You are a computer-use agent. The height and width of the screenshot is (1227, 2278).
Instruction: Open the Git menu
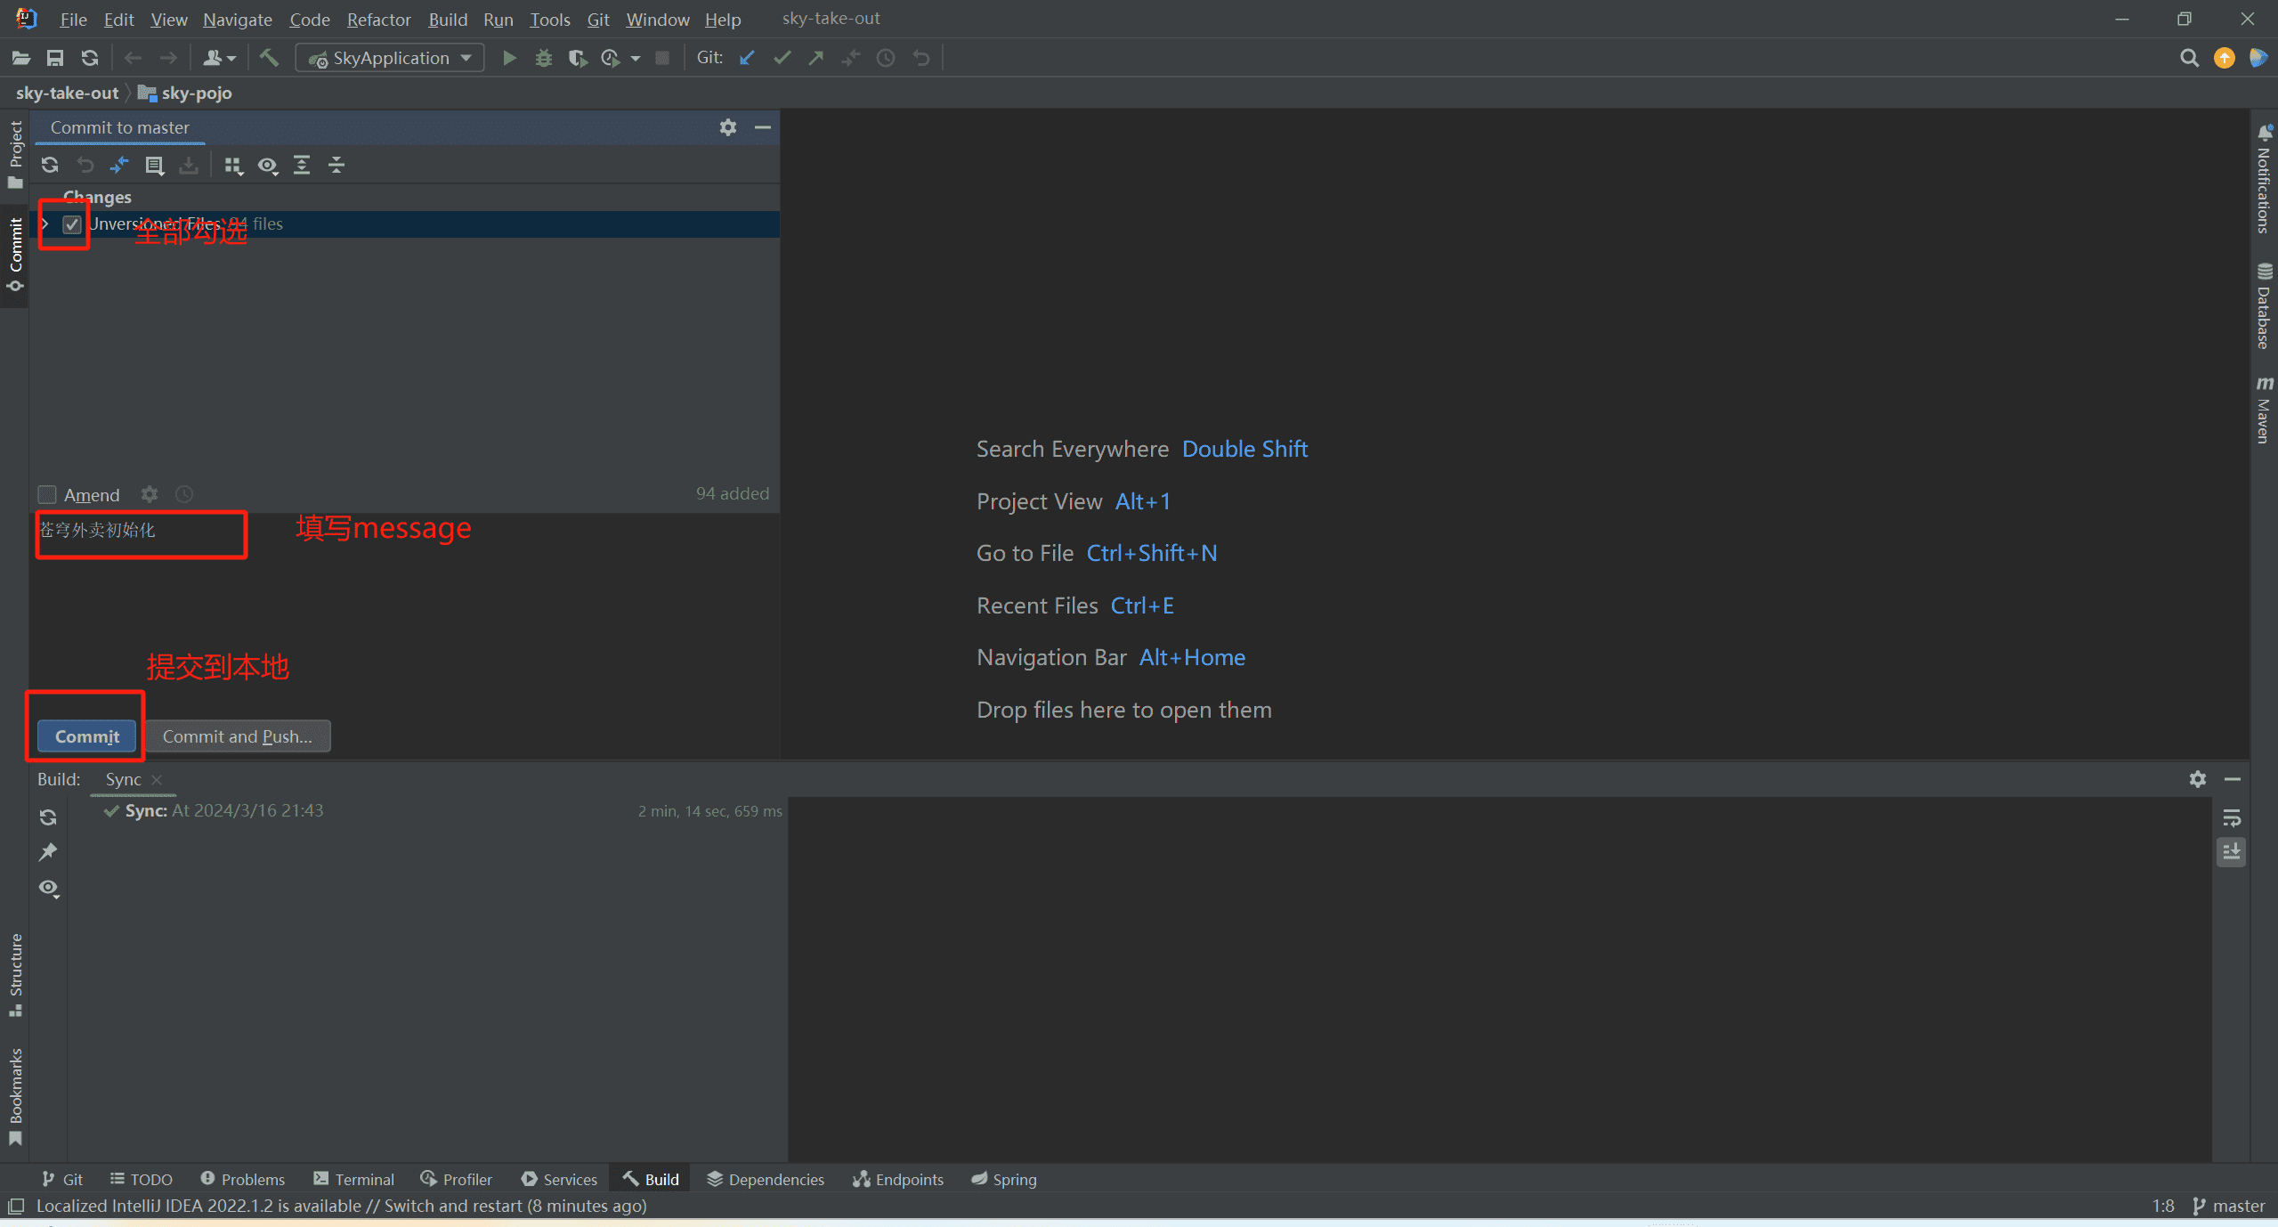(x=598, y=20)
